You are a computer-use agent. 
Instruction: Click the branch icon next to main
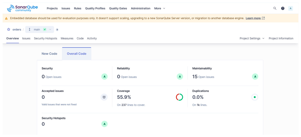[29, 30]
